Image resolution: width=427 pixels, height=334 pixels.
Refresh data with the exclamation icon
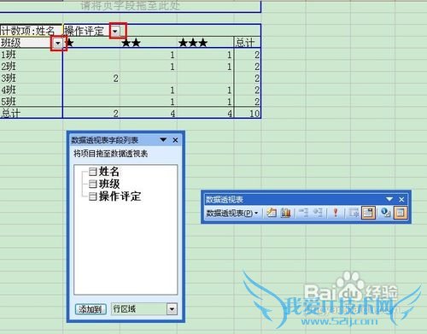coord(336,213)
